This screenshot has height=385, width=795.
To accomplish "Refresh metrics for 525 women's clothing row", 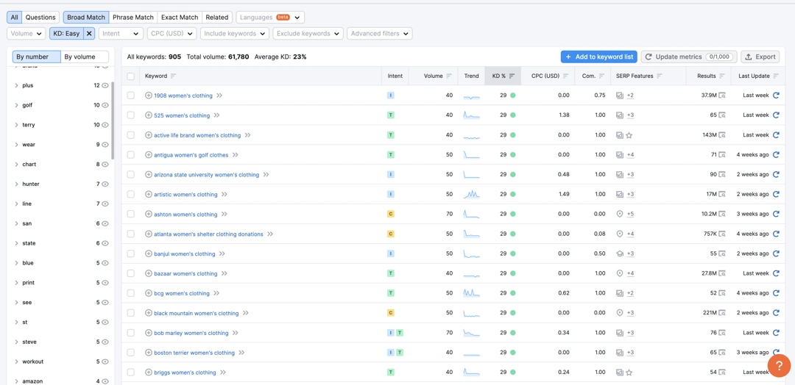I will tap(775, 115).
